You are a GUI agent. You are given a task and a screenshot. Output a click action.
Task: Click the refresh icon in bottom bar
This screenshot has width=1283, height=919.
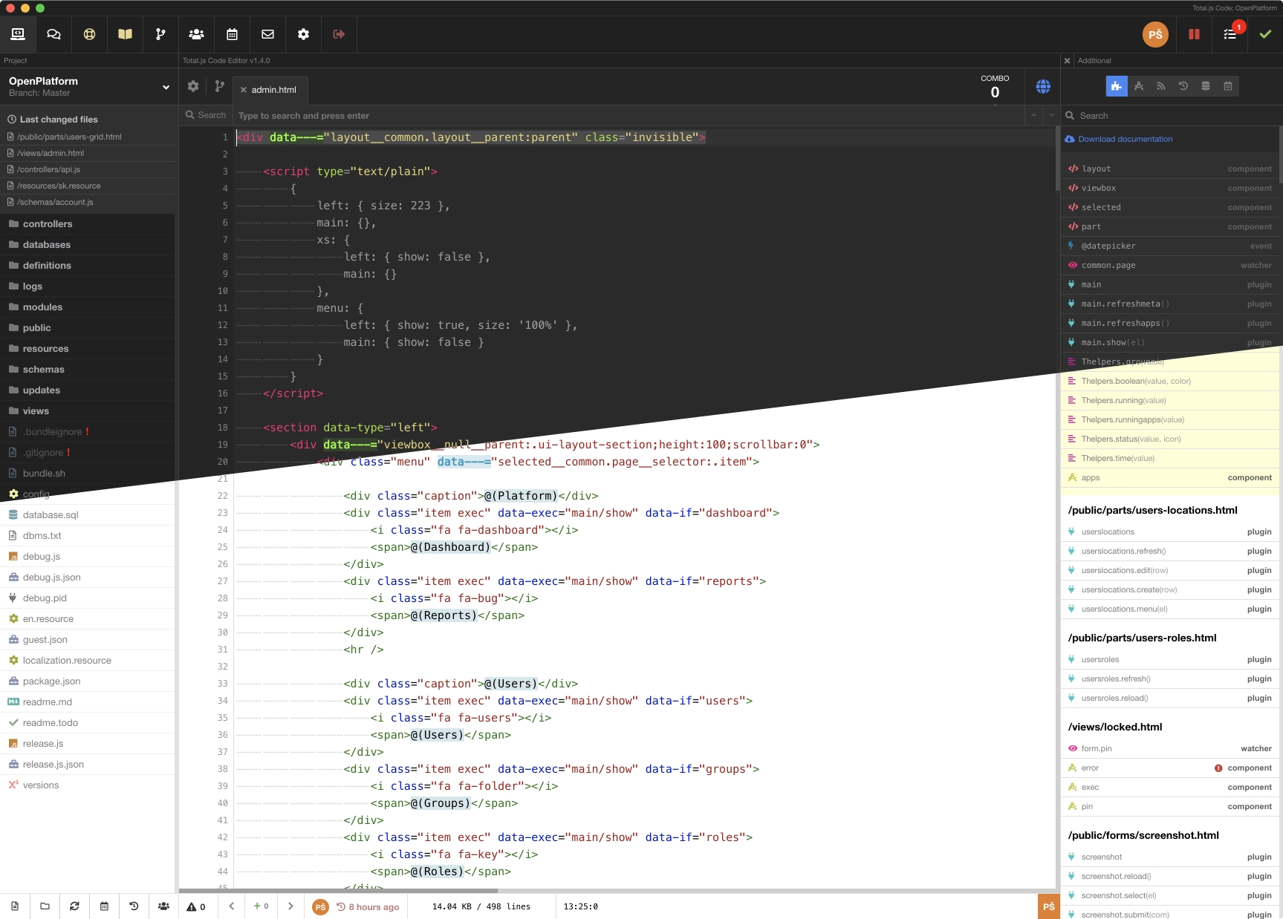tap(74, 906)
